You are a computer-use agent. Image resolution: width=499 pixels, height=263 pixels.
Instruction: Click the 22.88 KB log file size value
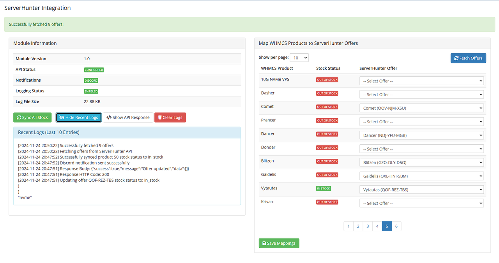pos(92,102)
